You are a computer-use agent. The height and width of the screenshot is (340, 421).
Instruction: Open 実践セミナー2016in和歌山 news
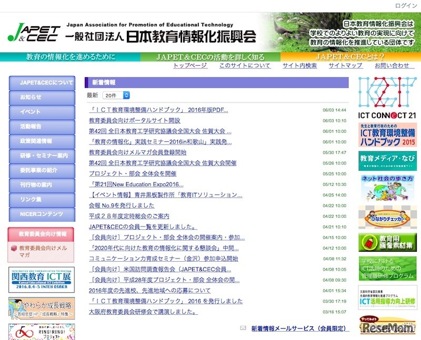[x=161, y=142]
